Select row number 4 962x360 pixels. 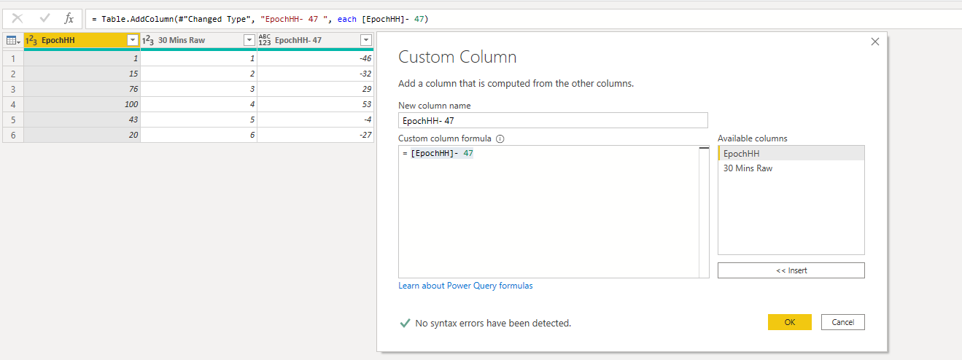point(13,103)
